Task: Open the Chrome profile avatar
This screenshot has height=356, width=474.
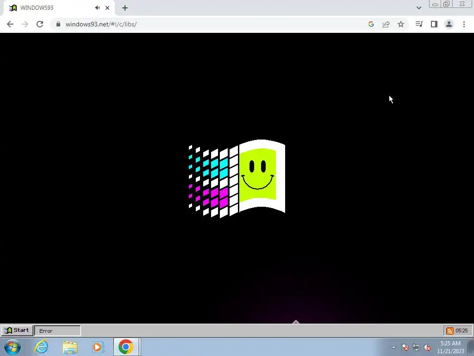Action: pos(449,24)
